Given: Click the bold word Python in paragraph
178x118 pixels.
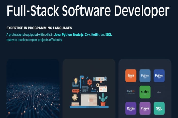Looking at the screenshot, I should [x=67, y=35].
